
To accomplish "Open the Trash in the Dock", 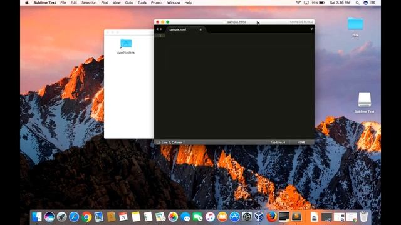I will tap(363, 217).
